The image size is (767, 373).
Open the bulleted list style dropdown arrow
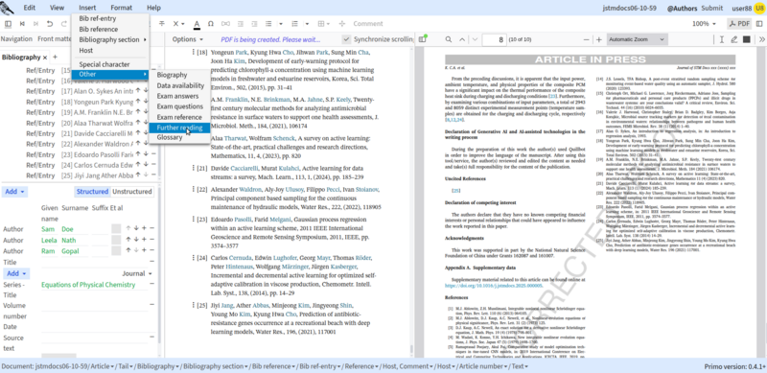point(281,24)
